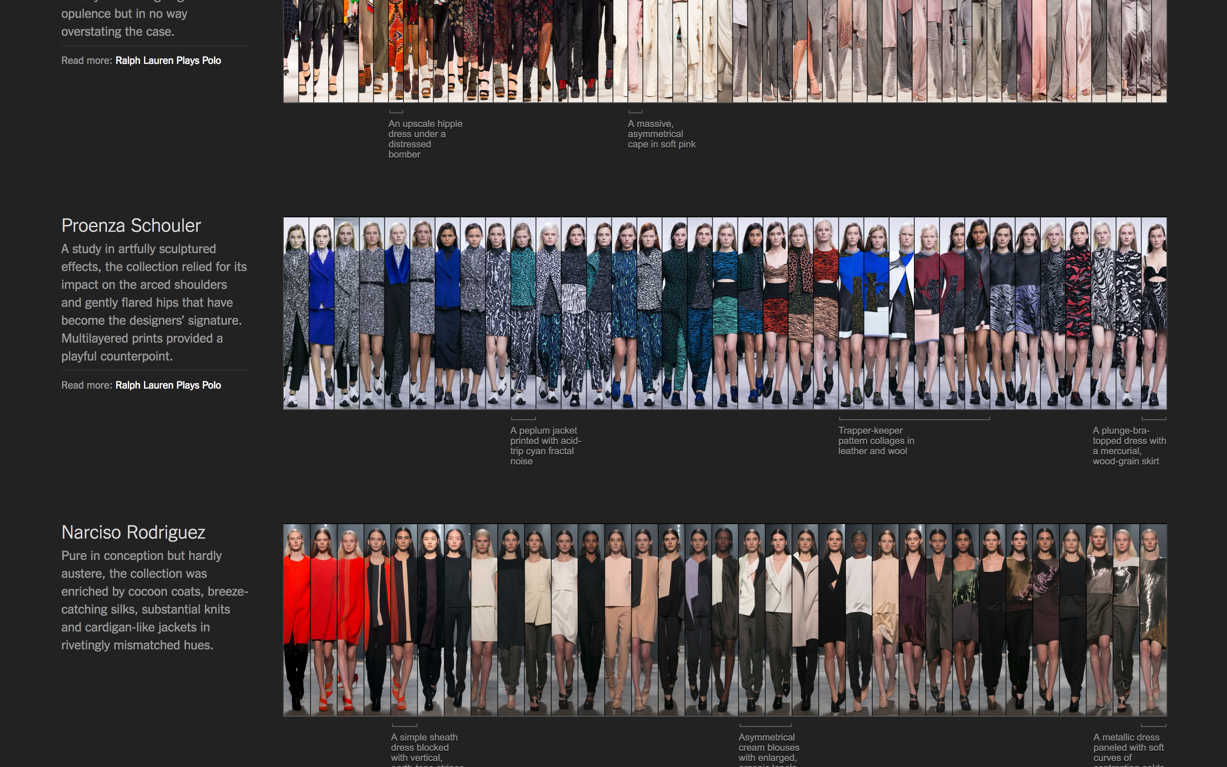This screenshot has height=767, width=1227.
Task: Click the massive asymmetrical pink cape annotation
Action: pyautogui.click(x=662, y=134)
